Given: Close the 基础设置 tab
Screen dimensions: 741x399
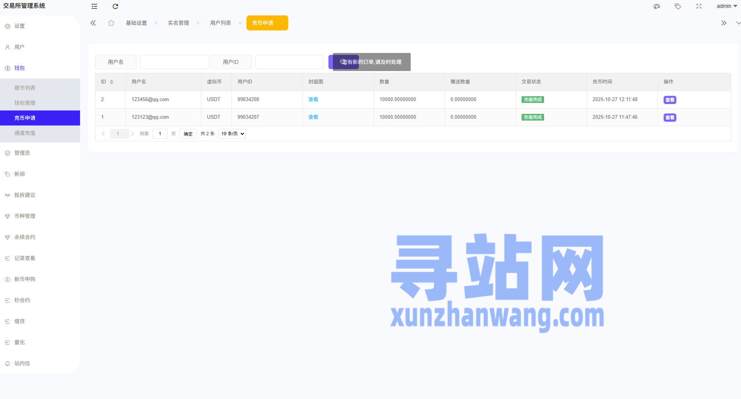Looking at the screenshot, I should coord(156,23).
